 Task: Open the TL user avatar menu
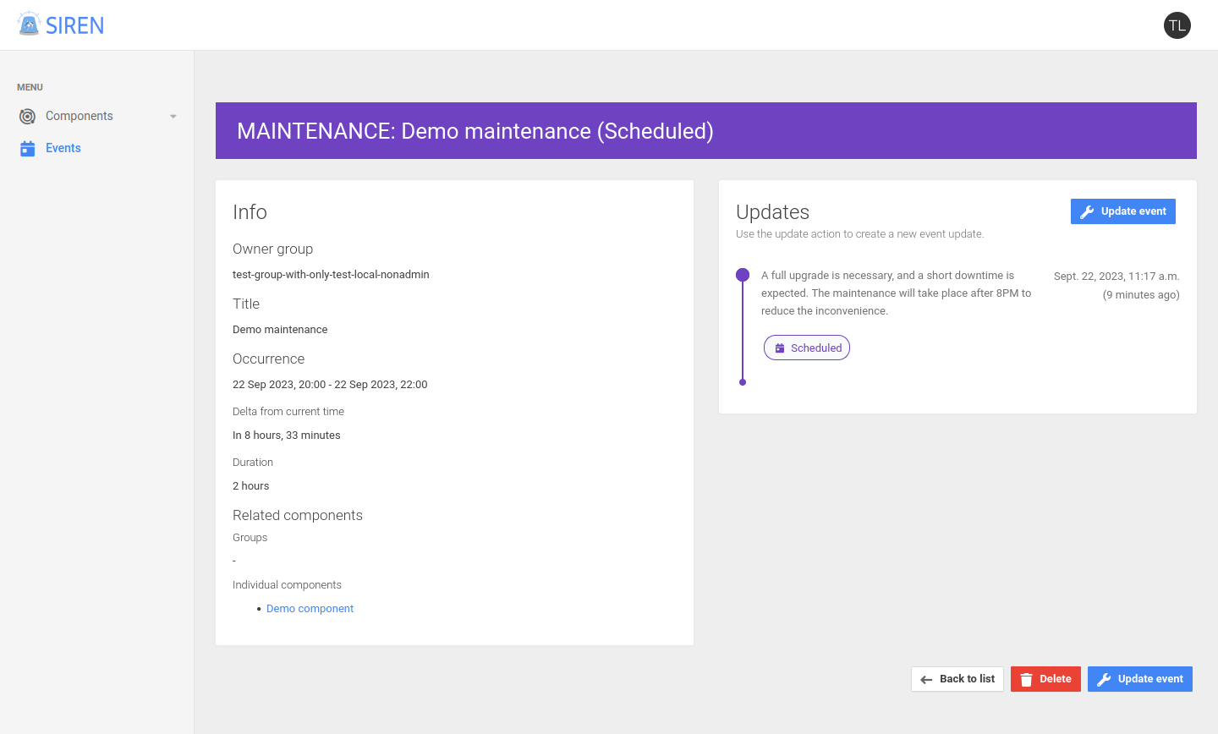[x=1177, y=25]
